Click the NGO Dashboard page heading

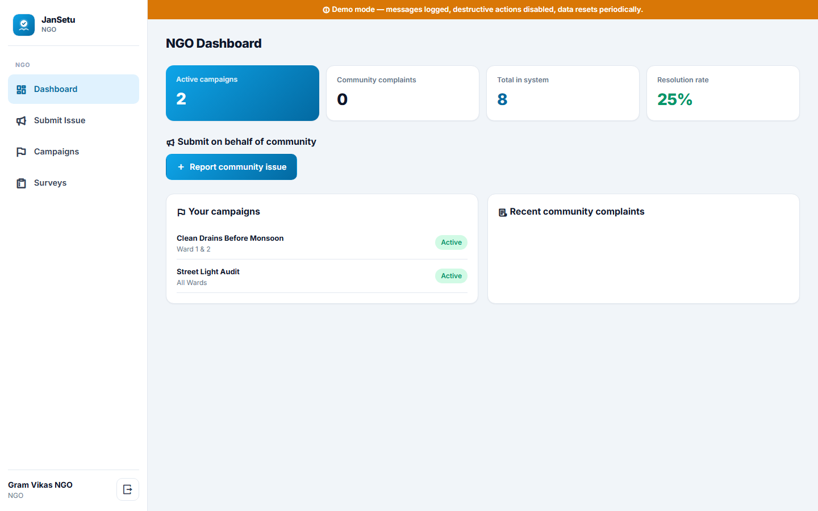[x=214, y=43]
